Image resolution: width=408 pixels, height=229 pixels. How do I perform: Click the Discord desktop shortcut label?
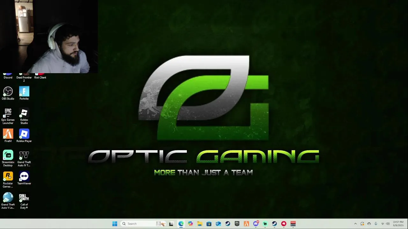pos(8,77)
